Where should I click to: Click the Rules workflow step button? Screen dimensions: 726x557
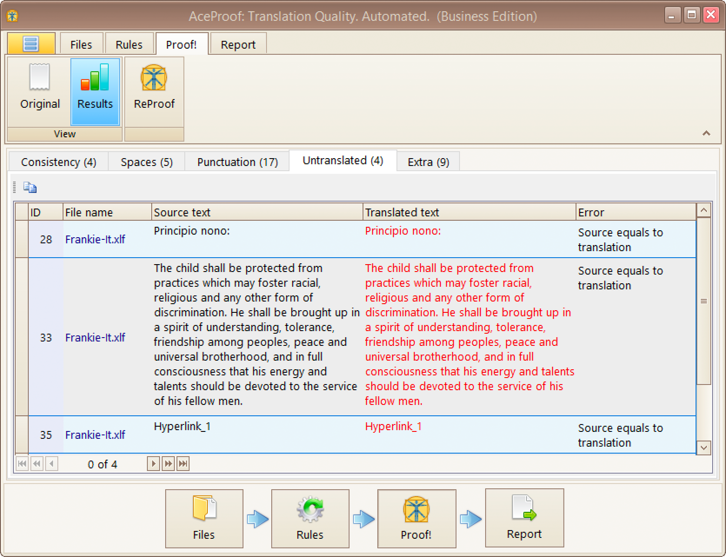(310, 519)
